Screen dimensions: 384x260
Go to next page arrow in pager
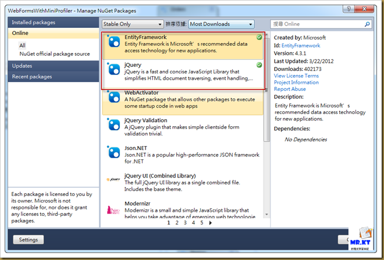coord(211,223)
